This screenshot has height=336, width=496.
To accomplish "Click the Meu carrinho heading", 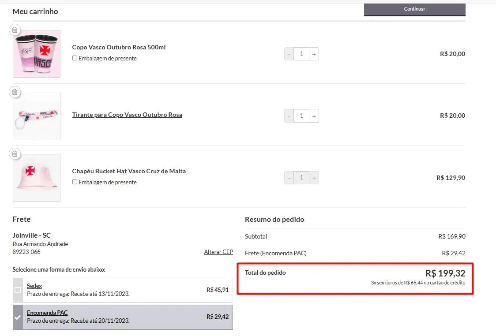I will tap(35, 11).
